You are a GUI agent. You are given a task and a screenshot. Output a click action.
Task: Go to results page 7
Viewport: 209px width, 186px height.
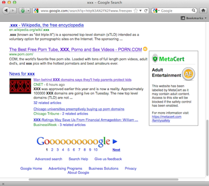pos(79,149)
